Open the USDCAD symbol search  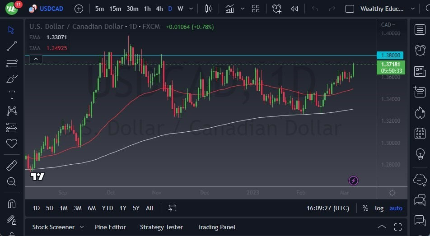point(46,9)
